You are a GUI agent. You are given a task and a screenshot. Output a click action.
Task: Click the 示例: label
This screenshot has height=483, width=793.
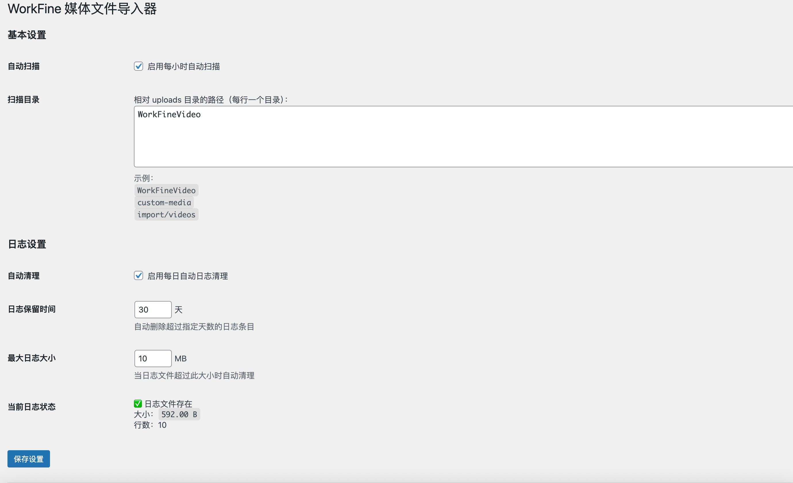tap(144, 178)
